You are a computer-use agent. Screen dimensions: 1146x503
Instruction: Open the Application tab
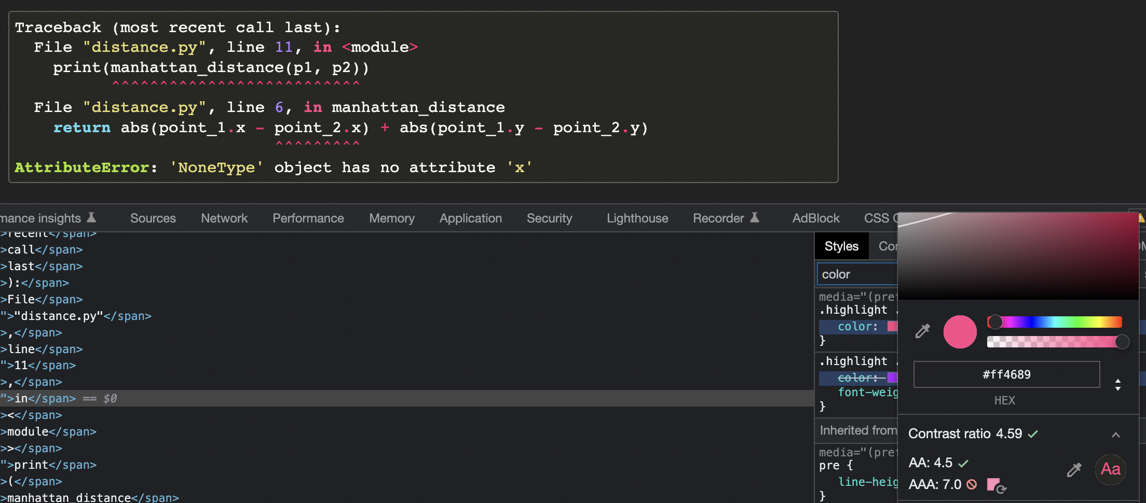click(471, 218)
